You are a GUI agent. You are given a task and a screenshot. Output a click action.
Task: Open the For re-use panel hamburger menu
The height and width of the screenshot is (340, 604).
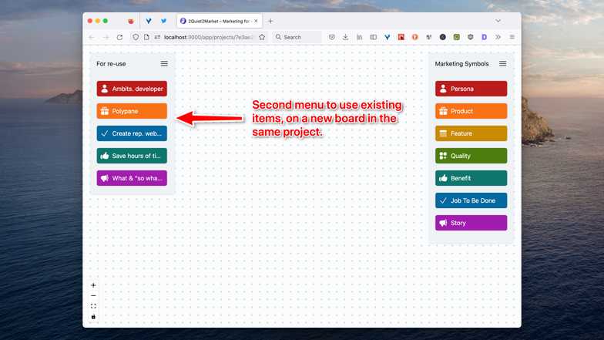[164, 64]
